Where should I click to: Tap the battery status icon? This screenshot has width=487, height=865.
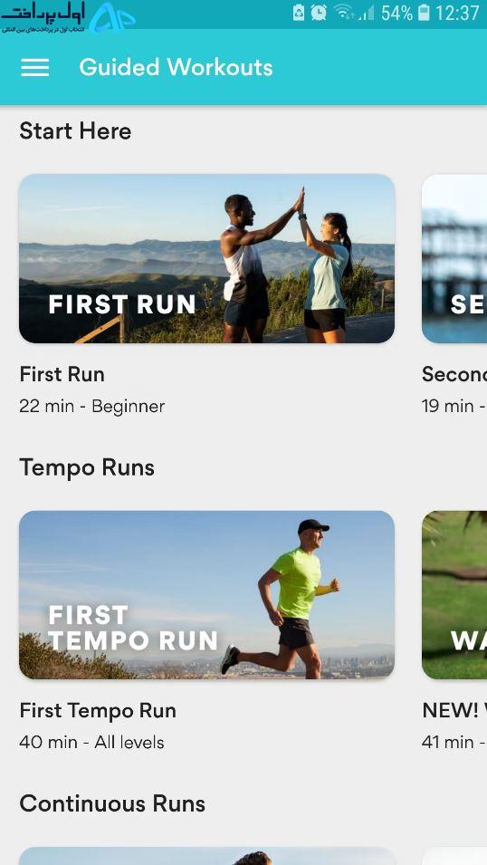(x=424, y=13)
